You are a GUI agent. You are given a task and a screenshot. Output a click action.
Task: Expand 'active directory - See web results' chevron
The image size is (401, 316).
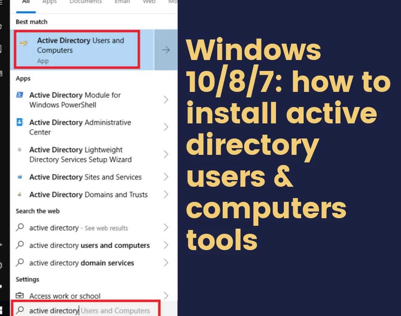166,227
